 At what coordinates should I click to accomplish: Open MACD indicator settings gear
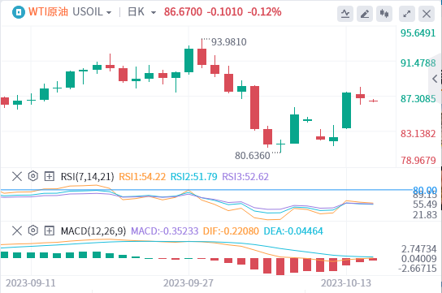tap(33, 231)
